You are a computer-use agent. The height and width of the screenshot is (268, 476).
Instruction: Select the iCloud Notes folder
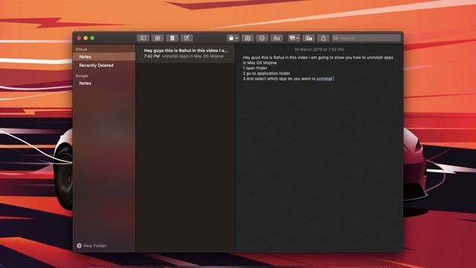point(104,57)
